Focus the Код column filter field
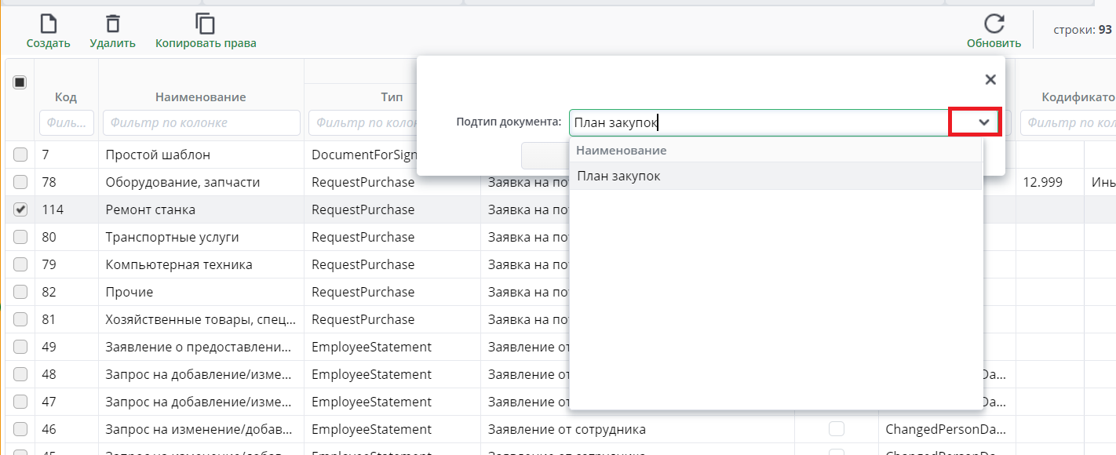1116x455 pixels. tap(67, 122)
